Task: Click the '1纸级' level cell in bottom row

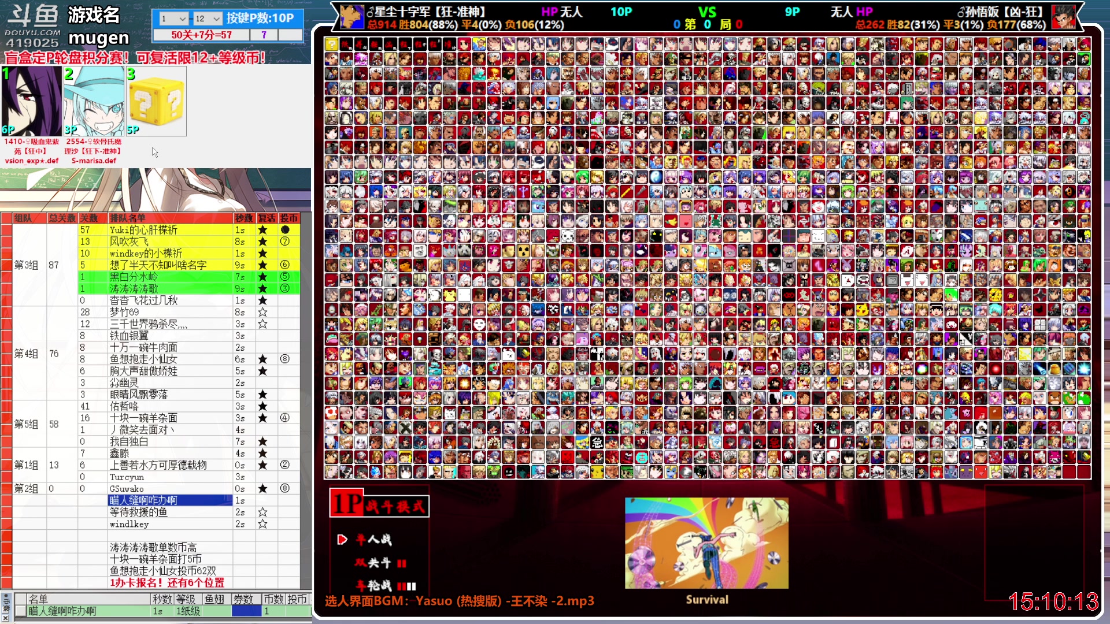Action: pyautogui.click(x=188, y=611)
